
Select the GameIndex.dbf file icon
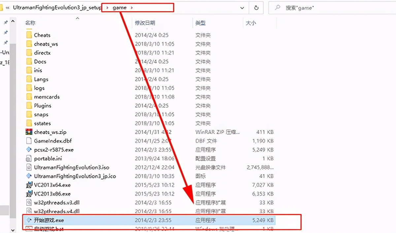tap(29, 141)
